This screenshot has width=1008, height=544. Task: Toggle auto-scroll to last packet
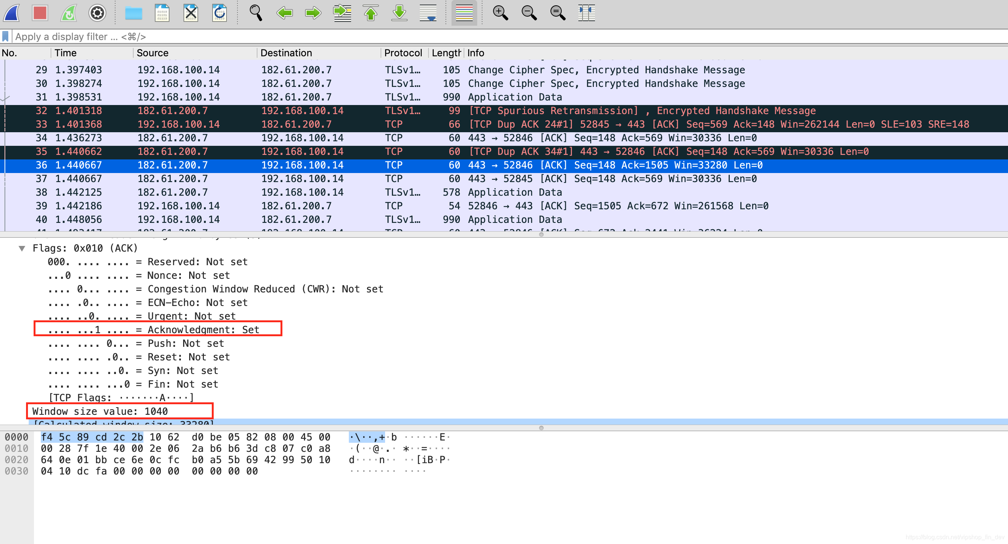[x=428, y=13]
